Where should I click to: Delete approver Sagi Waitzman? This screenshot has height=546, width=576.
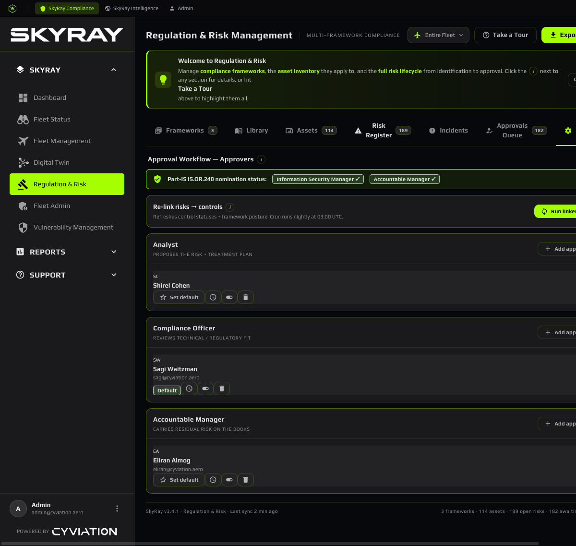222,388
